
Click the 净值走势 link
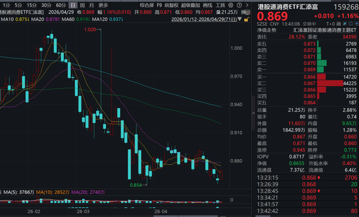(267, 30)
